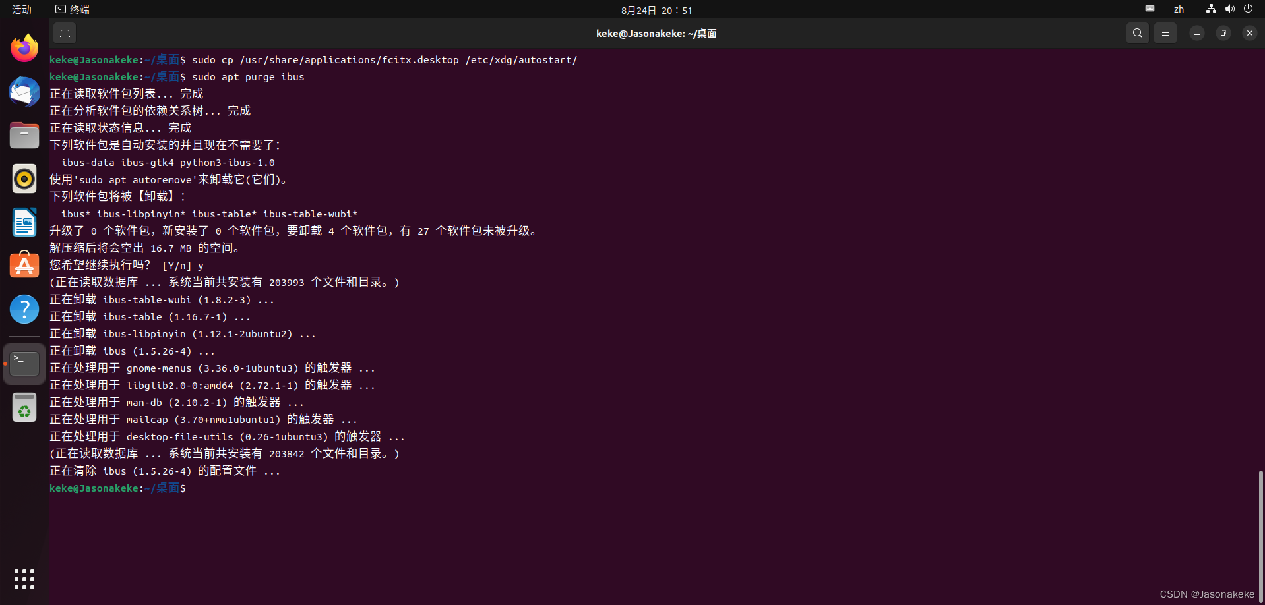The width and height of the screenshot is (1265, 605).
Task: Launch the Thunderbird mail client
Action: (x=24, y=92)
